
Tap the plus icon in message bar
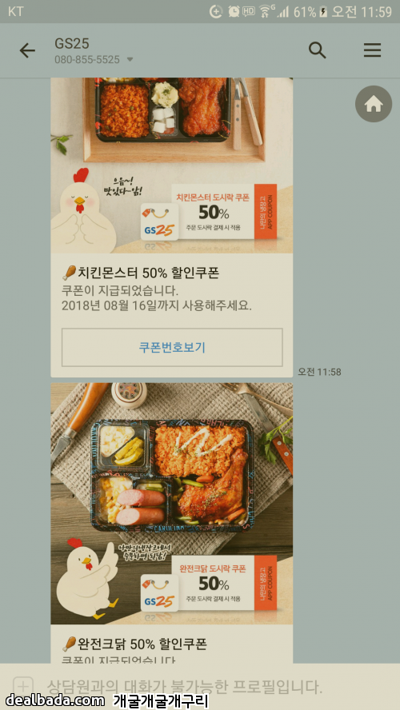(x=23, y=686)
